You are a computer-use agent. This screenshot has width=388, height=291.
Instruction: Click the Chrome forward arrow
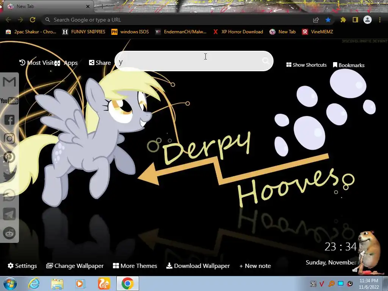click(20, 20)
